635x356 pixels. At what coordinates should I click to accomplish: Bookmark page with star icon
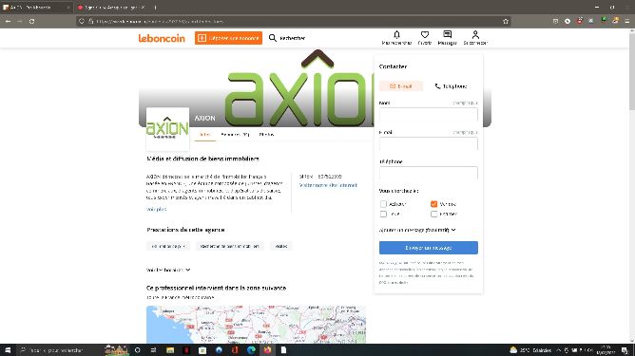pyautogui.click(x=506, y=21)
